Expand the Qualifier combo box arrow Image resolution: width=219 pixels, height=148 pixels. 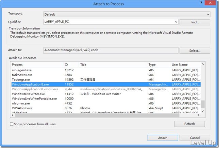tap(176, 22)
